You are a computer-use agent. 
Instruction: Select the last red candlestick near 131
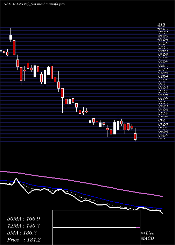click(x=135, y=136)
